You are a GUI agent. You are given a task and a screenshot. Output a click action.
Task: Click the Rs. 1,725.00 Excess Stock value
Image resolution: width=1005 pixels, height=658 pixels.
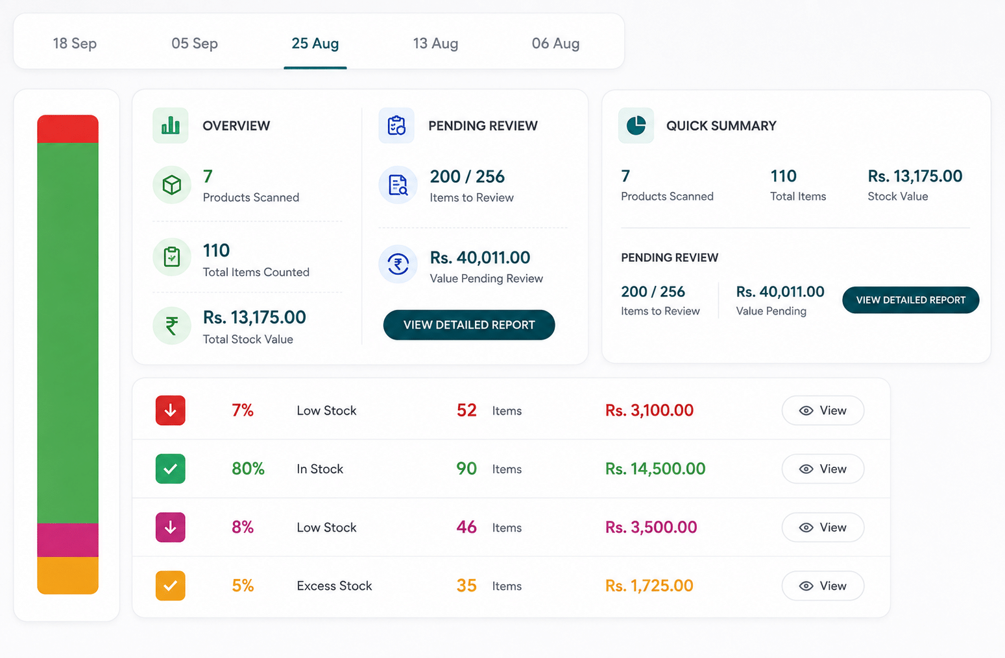(x=649, y=585)
